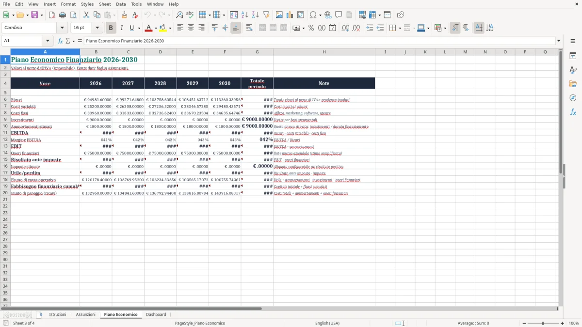This screenshot has width=582, height=327.
Task: Open Find and Replace
Action: 179,15
